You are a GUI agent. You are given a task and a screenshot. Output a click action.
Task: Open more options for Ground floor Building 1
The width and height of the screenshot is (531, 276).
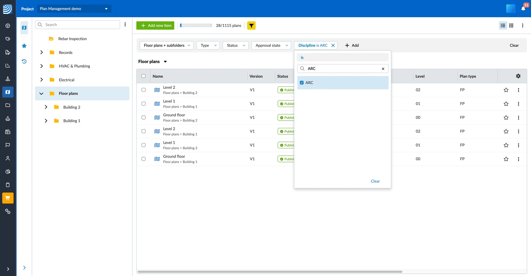(518, 159)
